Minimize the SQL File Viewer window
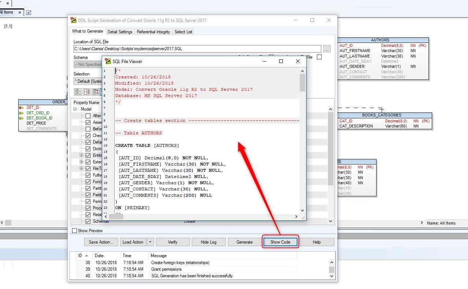468x289 pixels. (x=265, y=61)
